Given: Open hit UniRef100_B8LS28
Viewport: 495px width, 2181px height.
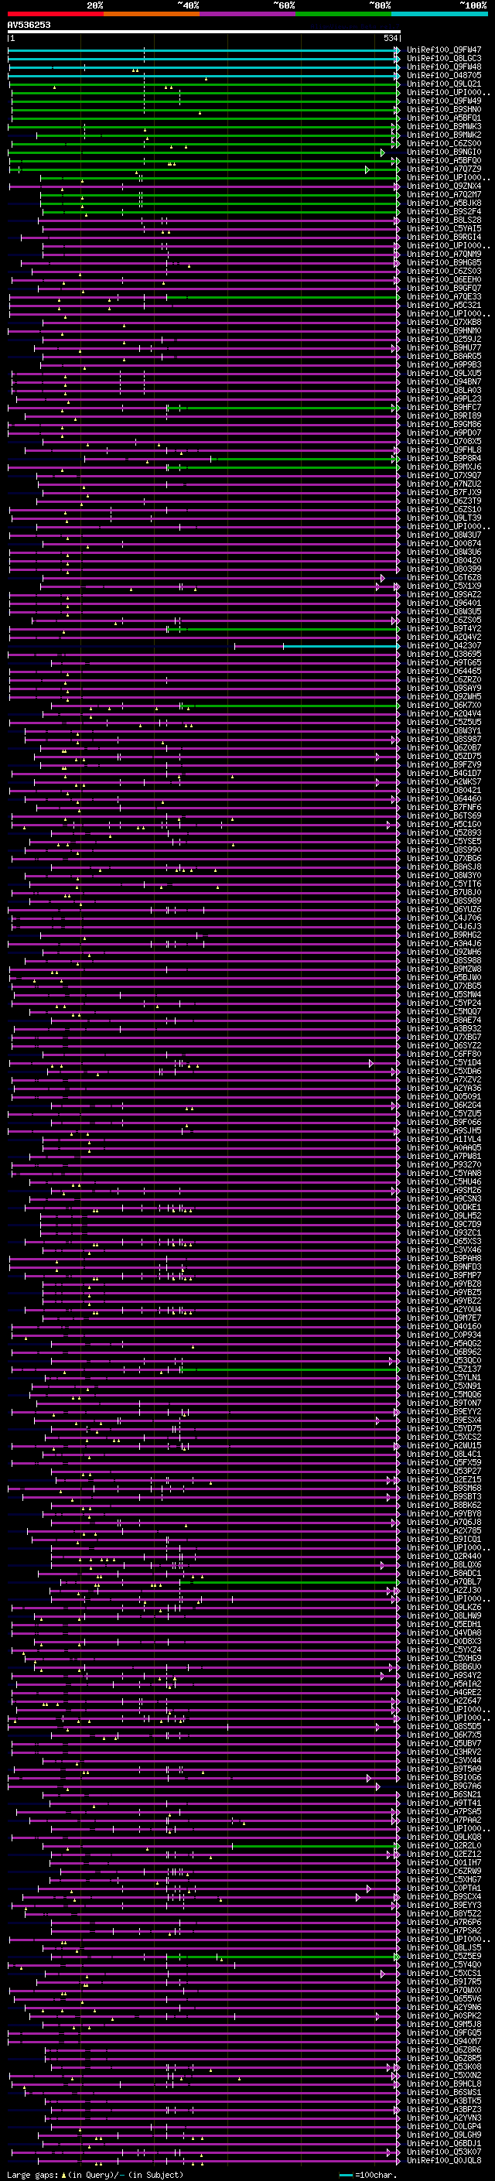Looking at the screenshot, I should [444, 220].
